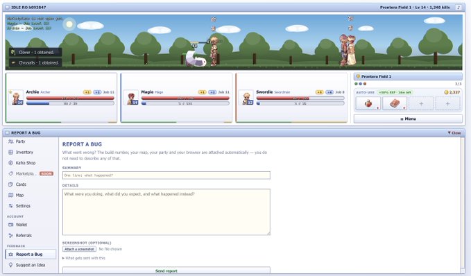Click the party member colored dots

[361, 84]
